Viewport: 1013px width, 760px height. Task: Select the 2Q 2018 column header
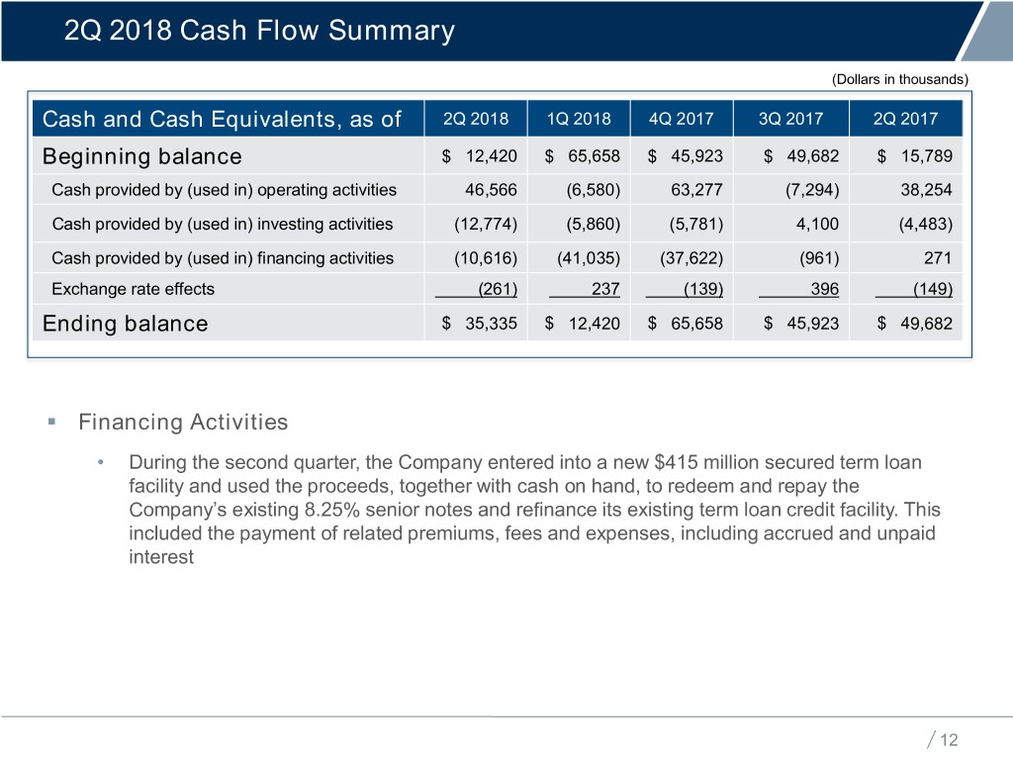coord(476,120)
